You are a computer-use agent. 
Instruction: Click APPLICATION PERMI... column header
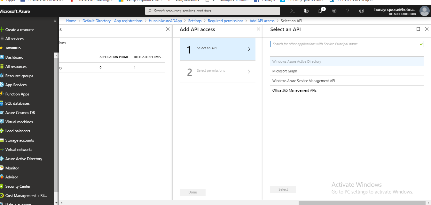click(x=115, y=57)
